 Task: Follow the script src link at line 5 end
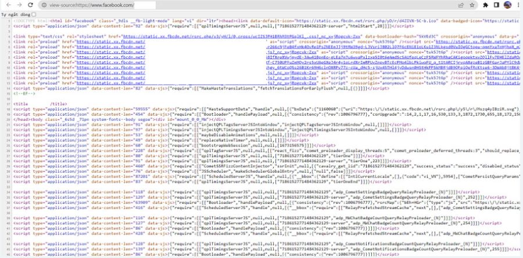(x=478, y=42)
